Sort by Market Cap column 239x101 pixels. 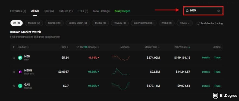pyautogui.click(x=152, y=47)
